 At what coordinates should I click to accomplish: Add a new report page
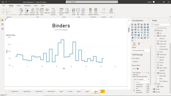pyautogui.click(x=103, y=91)
